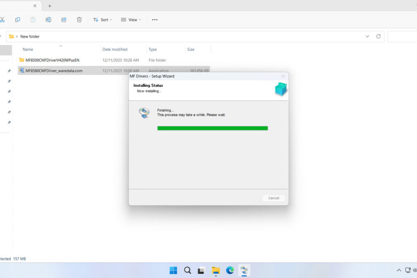This screenshot has width=417, height=278.
Task: Add a new File Explorer tab
Action: (50, 6)
